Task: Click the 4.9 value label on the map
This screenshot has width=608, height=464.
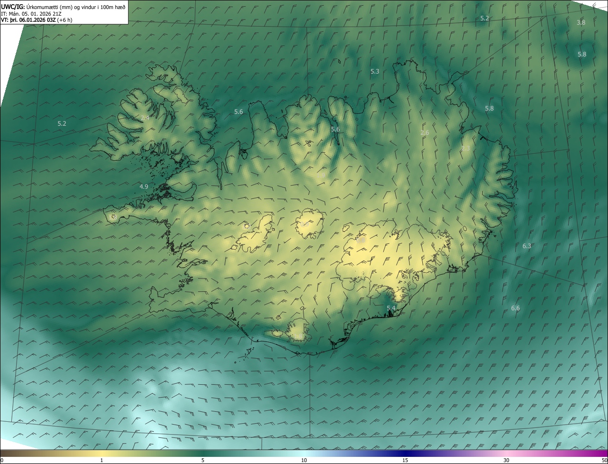Action: click(144, 186)
